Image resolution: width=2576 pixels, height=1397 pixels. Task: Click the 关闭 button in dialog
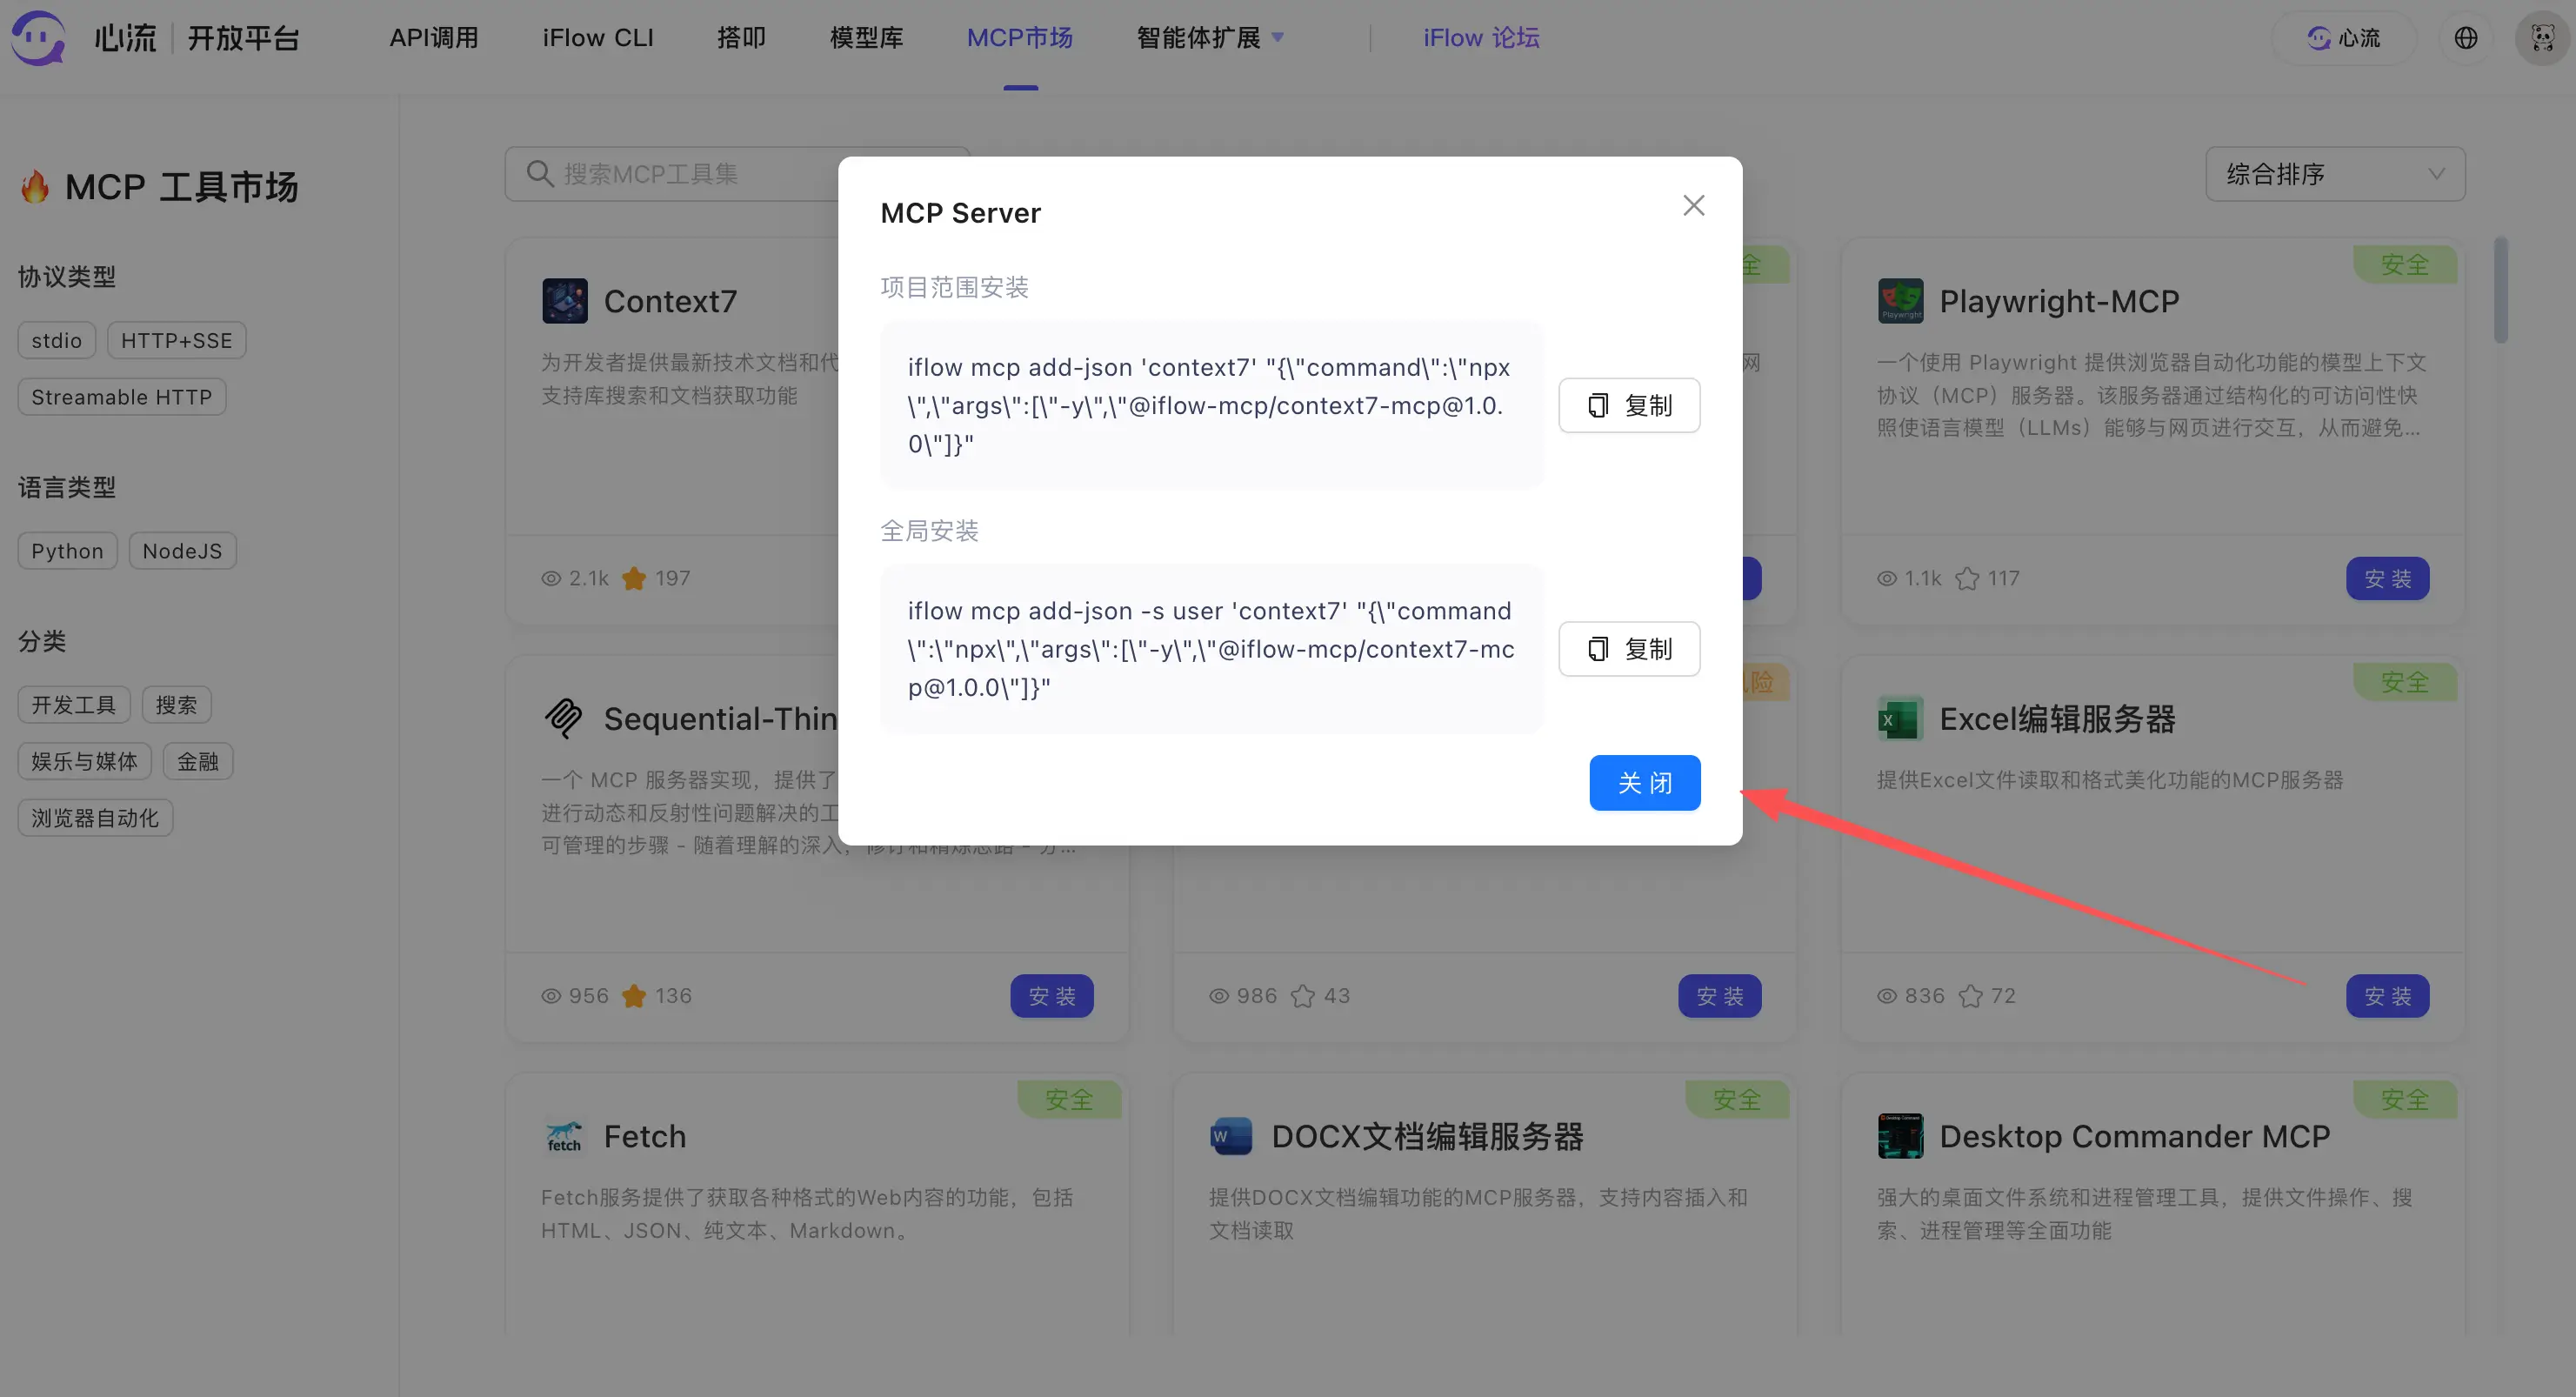coord(1644,783)
